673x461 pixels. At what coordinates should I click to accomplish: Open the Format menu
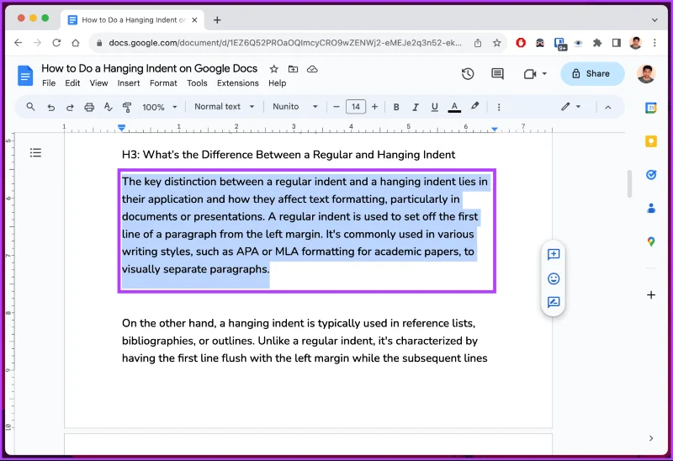(163, 83)
